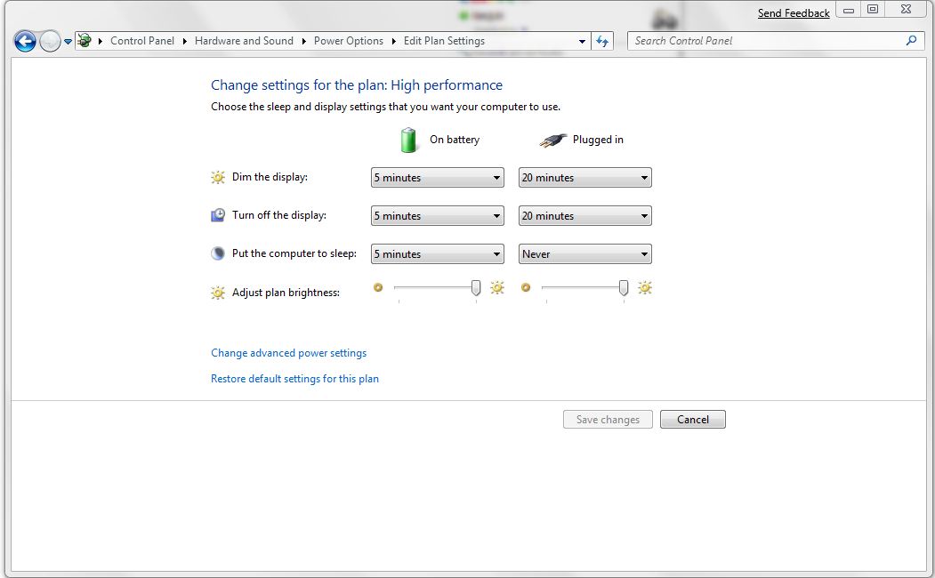Click the search magnifier icon
The height and width of the screenshot is (578, 935).
click(911, 41)
